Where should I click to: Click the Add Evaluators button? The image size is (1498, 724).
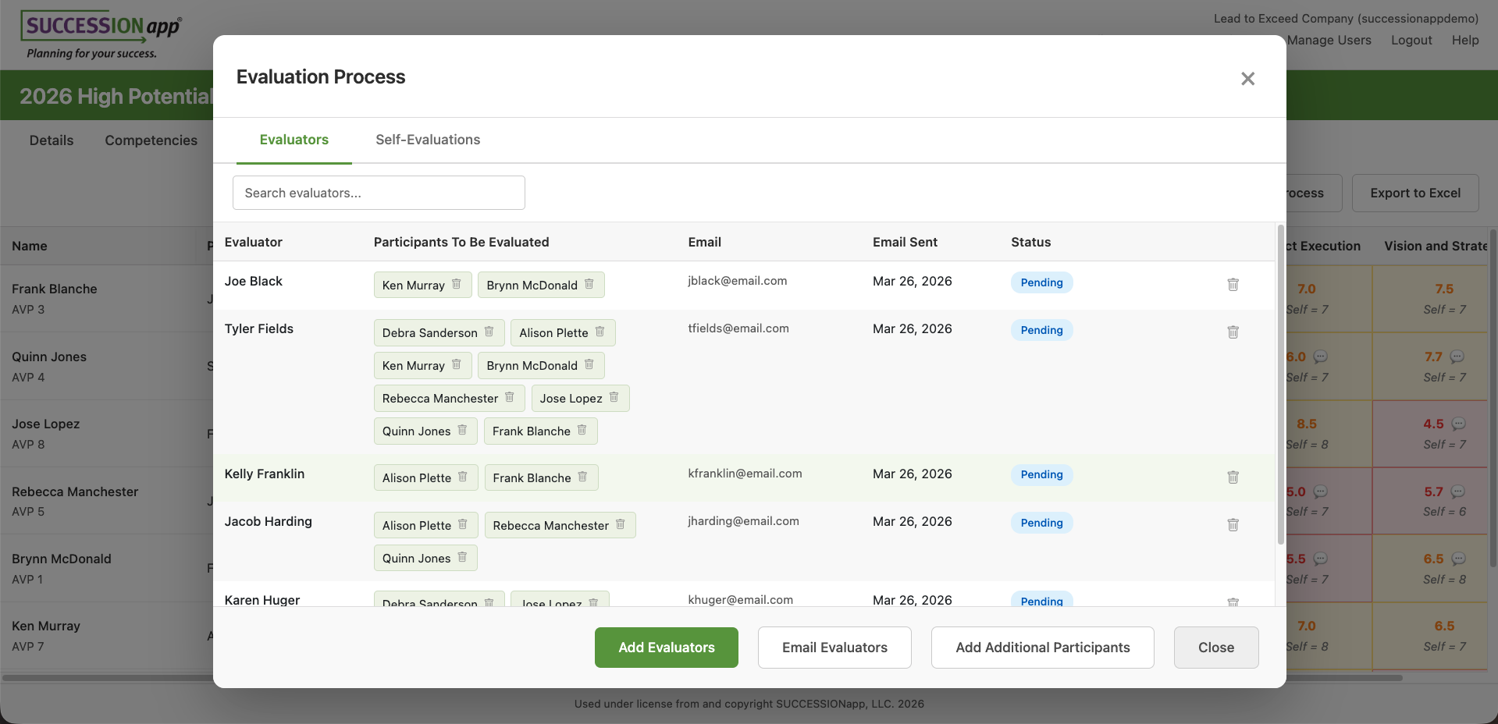click(x=667, y=648)
